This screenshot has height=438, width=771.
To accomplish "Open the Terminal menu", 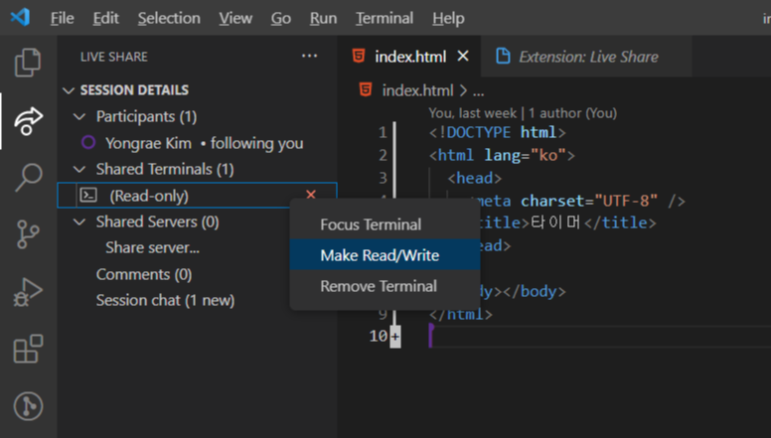I will pos(385,18).
